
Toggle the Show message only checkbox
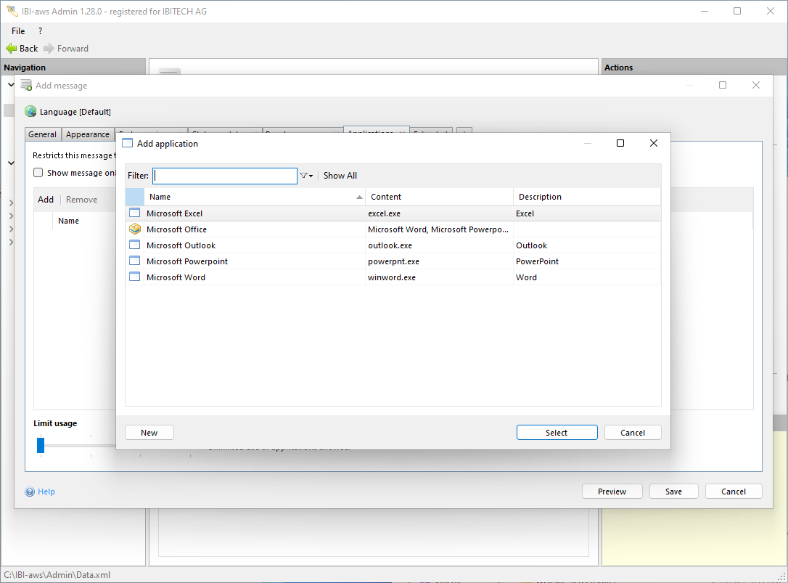38,173
